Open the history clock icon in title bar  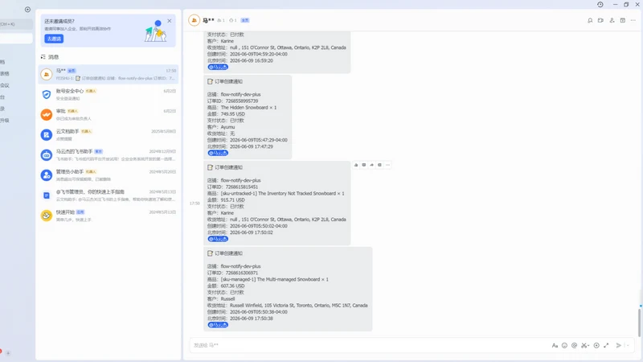(x=600, y=5)
